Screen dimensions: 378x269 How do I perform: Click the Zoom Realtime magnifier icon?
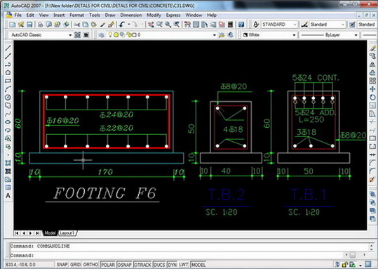click(x=159, y=25)
